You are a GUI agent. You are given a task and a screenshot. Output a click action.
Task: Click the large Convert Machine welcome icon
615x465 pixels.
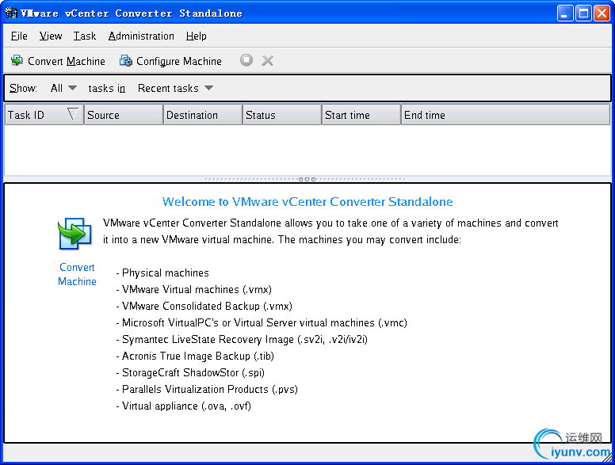(74, 234)
